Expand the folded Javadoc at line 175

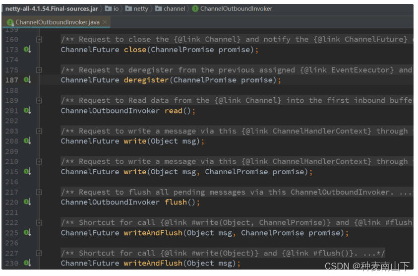(x=39, y=70)
